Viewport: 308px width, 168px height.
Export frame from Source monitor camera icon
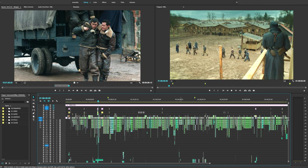[x=99, y=91]
